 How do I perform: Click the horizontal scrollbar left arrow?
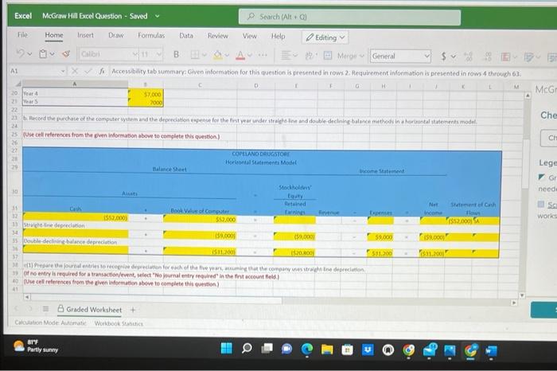tap(26, 296)
